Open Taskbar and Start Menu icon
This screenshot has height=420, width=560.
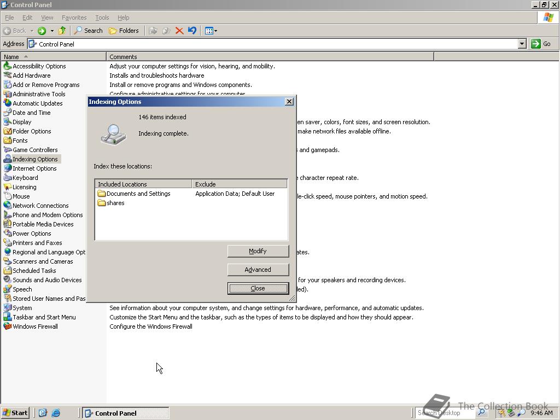click(8, 317)
